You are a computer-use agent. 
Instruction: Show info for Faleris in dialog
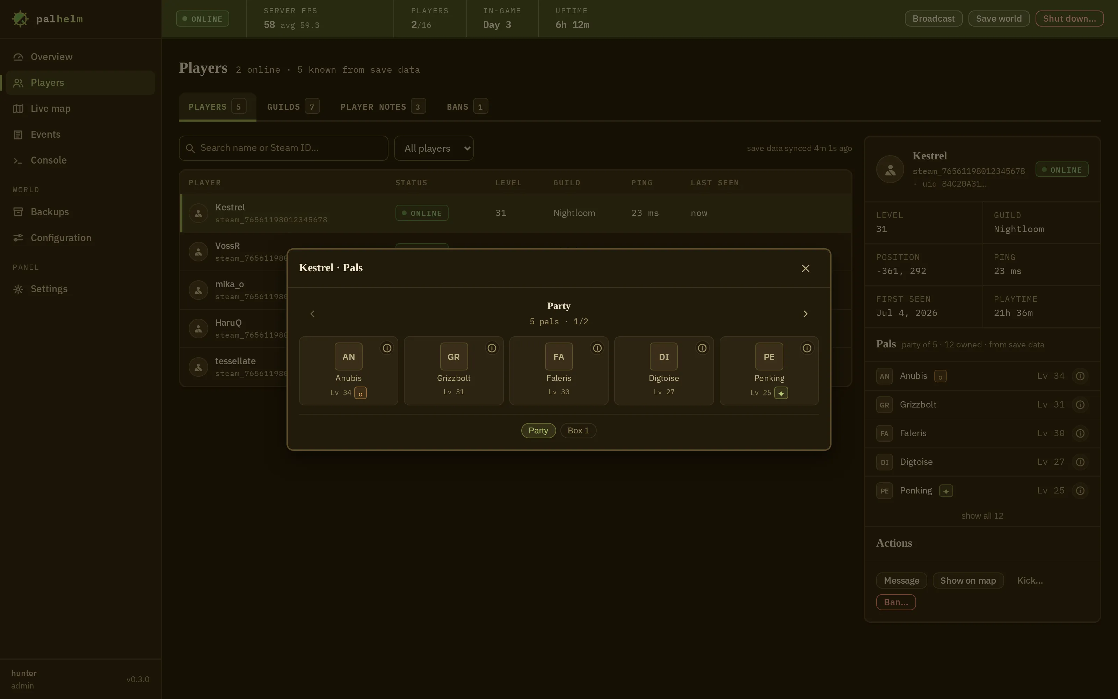597,348
